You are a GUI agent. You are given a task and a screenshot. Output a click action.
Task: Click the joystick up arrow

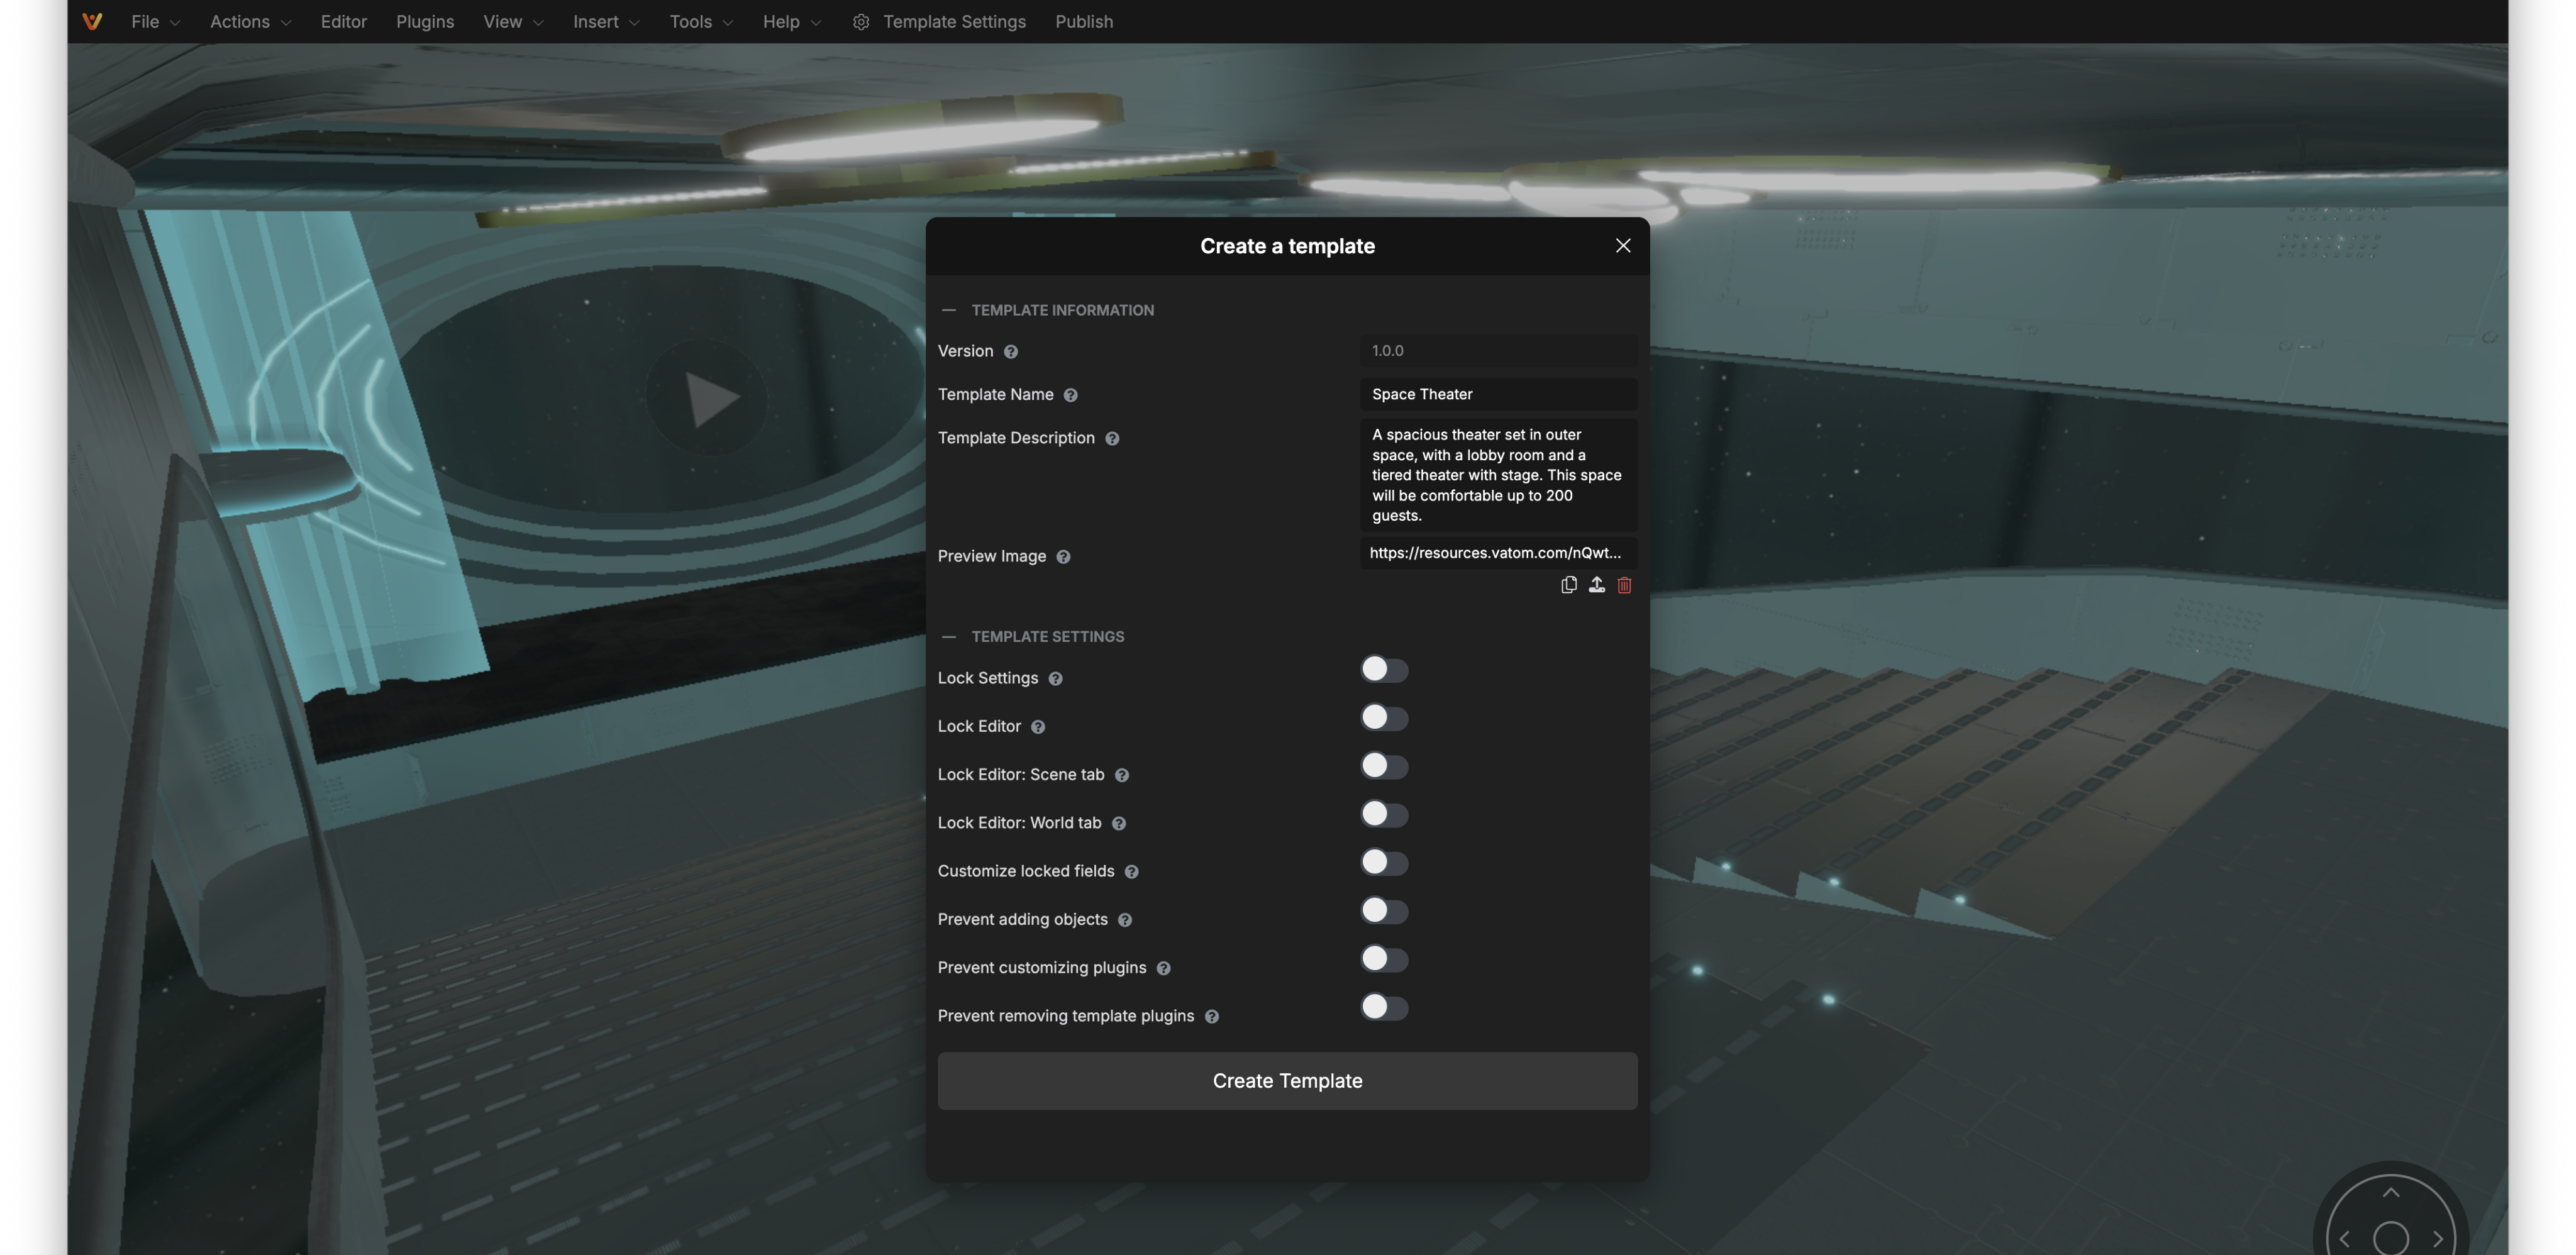[2391, 1193]
